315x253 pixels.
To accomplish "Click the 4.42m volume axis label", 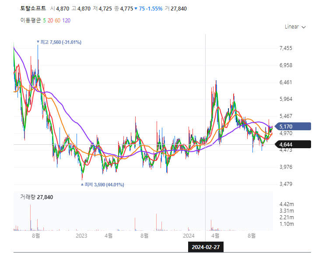I will pos(287,204).
